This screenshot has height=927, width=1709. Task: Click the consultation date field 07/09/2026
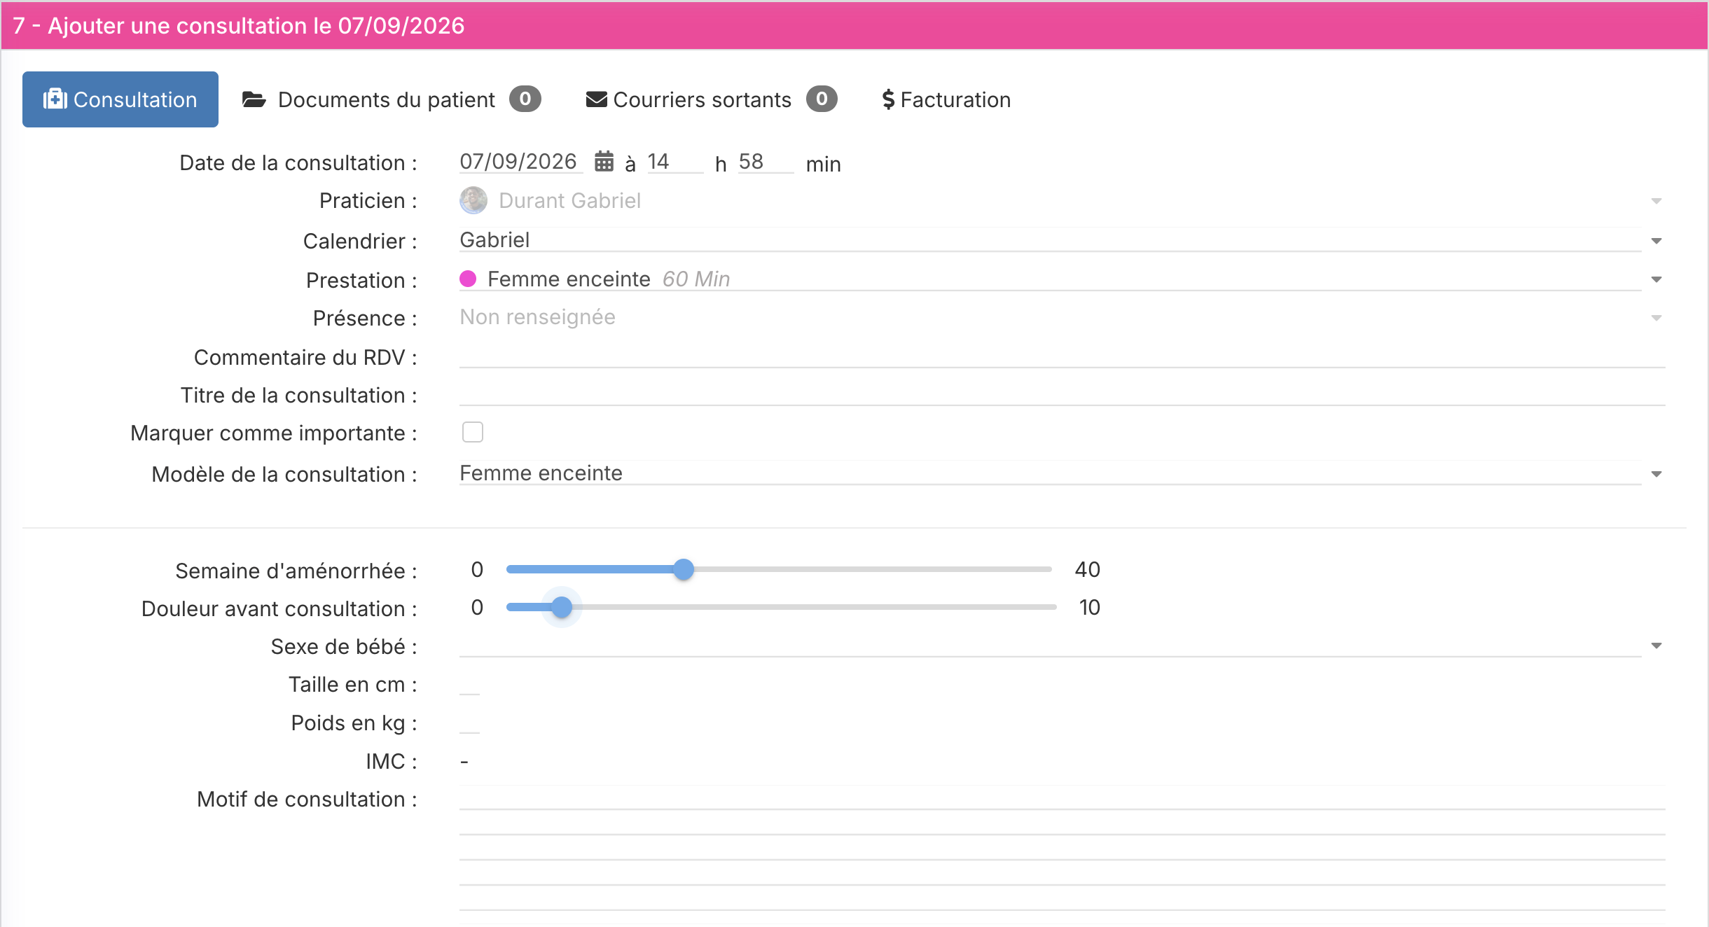pos(521,162)
